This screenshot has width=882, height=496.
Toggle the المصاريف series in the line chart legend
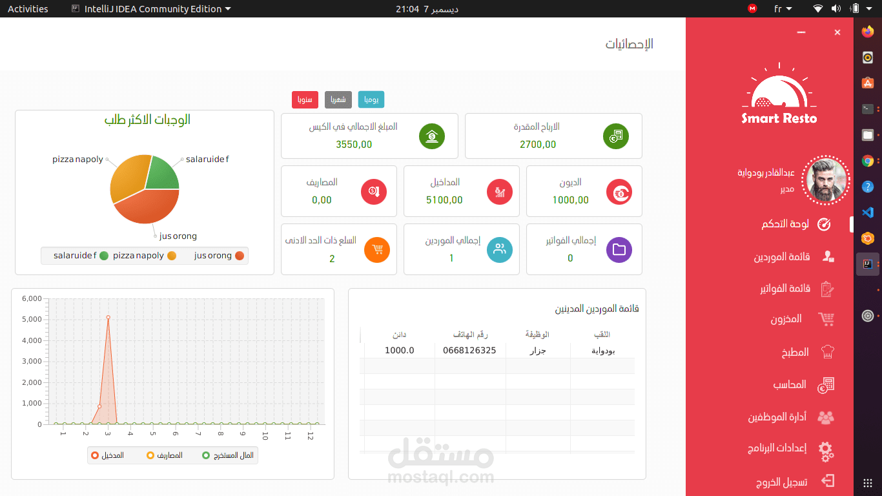coord(168,455)
